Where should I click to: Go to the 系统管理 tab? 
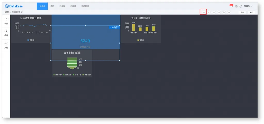[x=85, y=6]
